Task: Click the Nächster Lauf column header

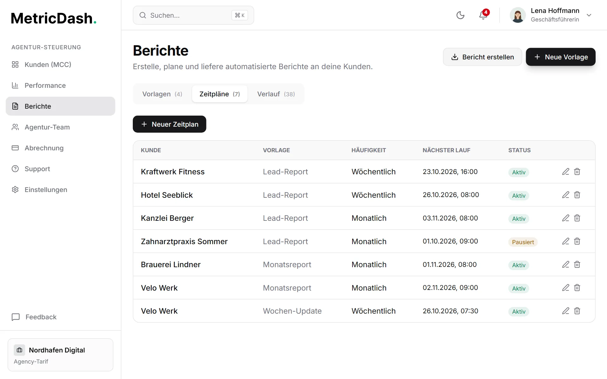Action: [446, 150]
